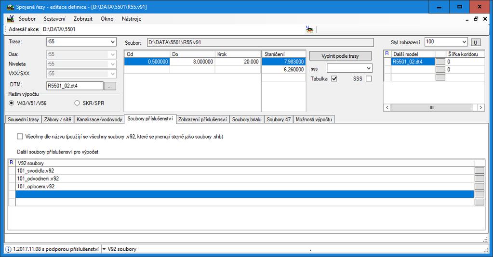Viewport: 493px width, 257px height.
Task: Switch to Soubory brialu tab
Action: pos(247,119)
